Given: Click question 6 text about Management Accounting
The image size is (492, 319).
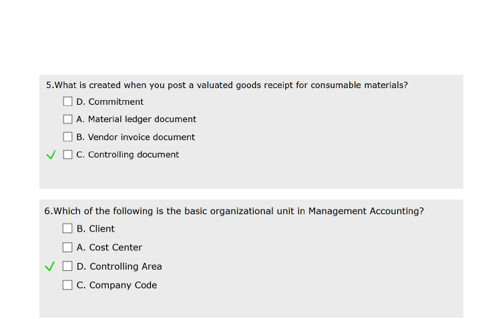Looking at the screenshot, I should point(234,211).
